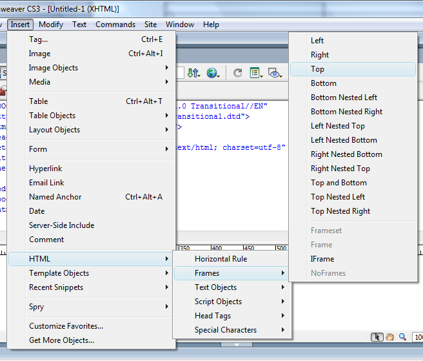Select Left Nested Bottom frame option
The width and height of the screenshot is (423, 361).
[x=353, y=140]
